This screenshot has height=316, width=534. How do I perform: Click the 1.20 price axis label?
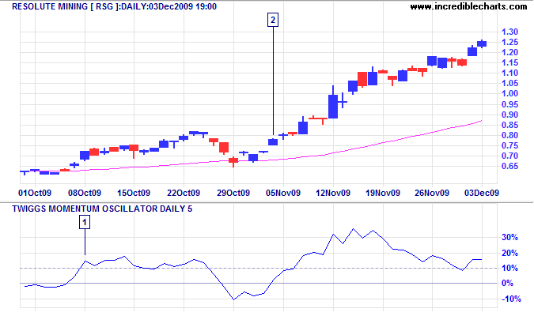[x=509, y=52]
